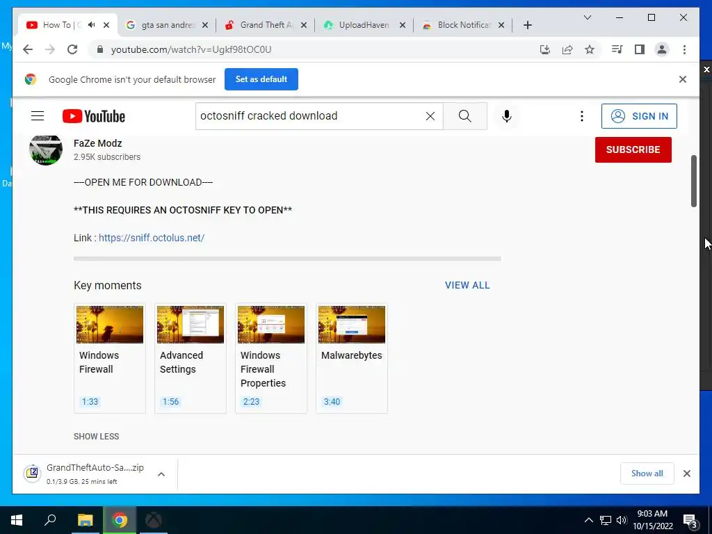This screenshot has height=534, width=712.
Task: Jump to Windows Firewall Properties 2:23 moment
Action: (271, 358)
